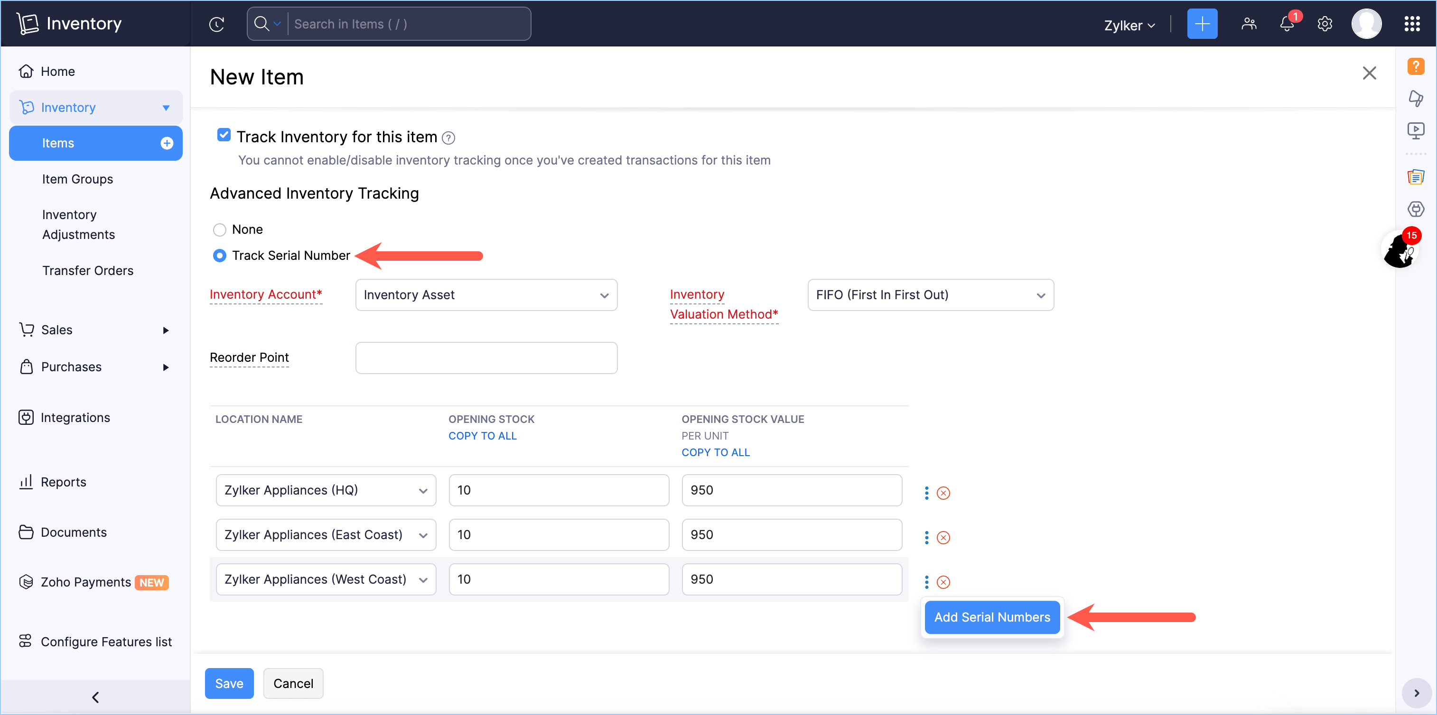Select the Track Serial Number radio button
This screenshot has width=1437, height=715.
point(219,256)
